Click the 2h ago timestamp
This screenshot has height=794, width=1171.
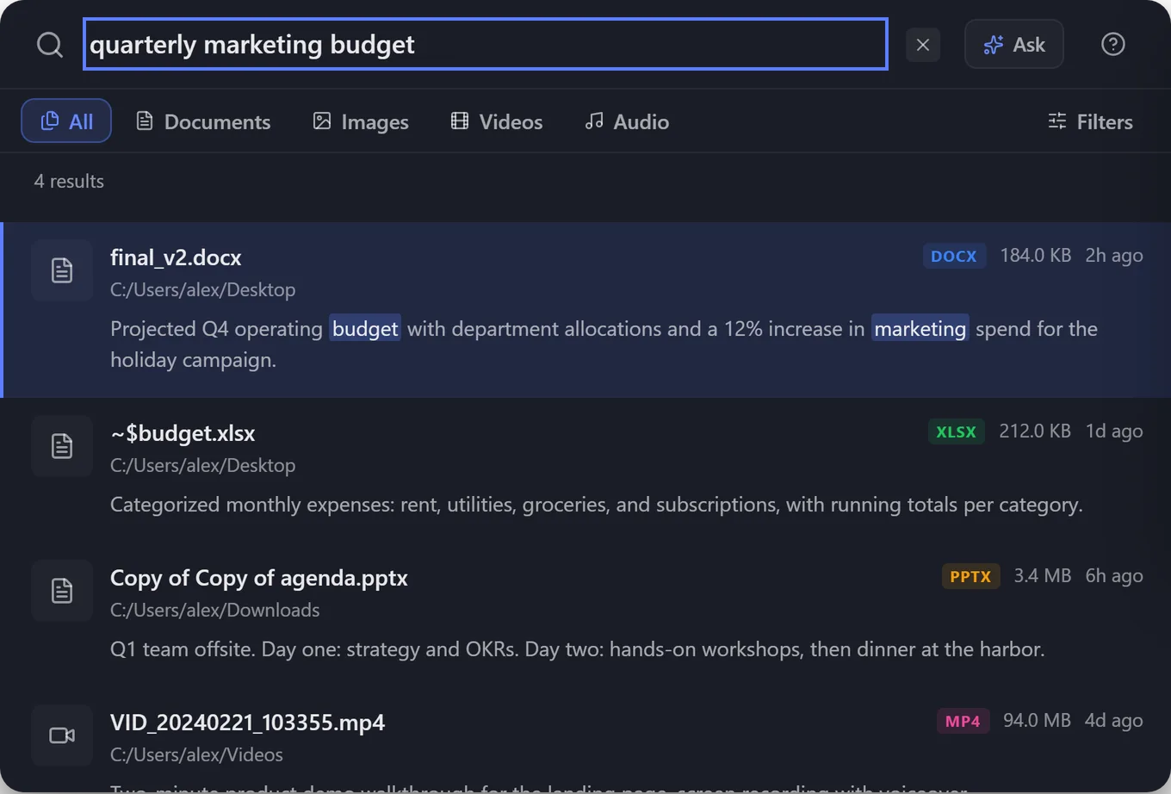1114,256
